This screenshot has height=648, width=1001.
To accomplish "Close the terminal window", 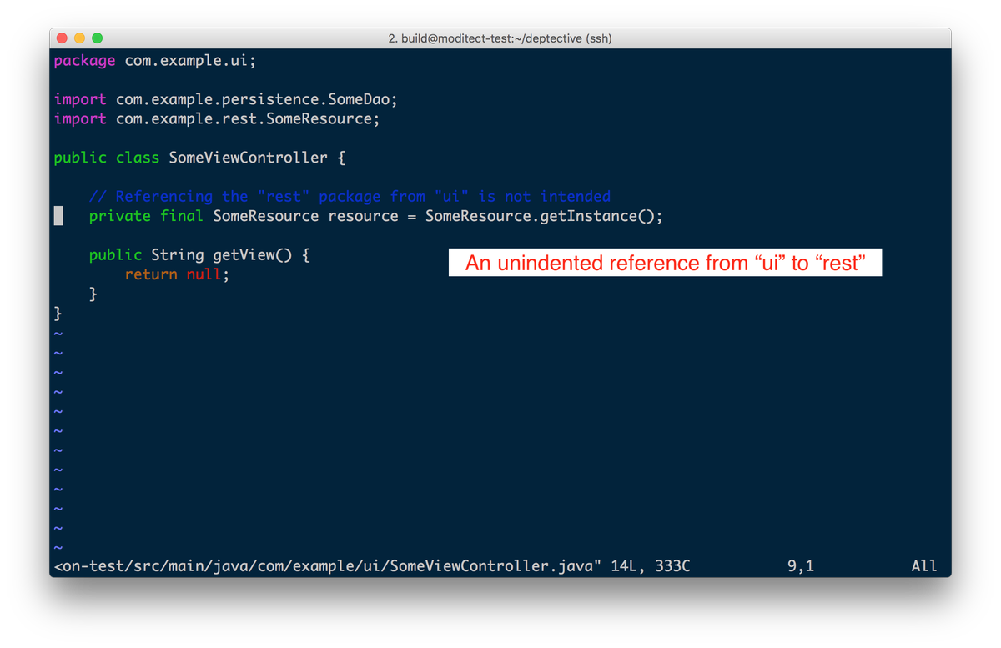I will [x=63, y=38].
